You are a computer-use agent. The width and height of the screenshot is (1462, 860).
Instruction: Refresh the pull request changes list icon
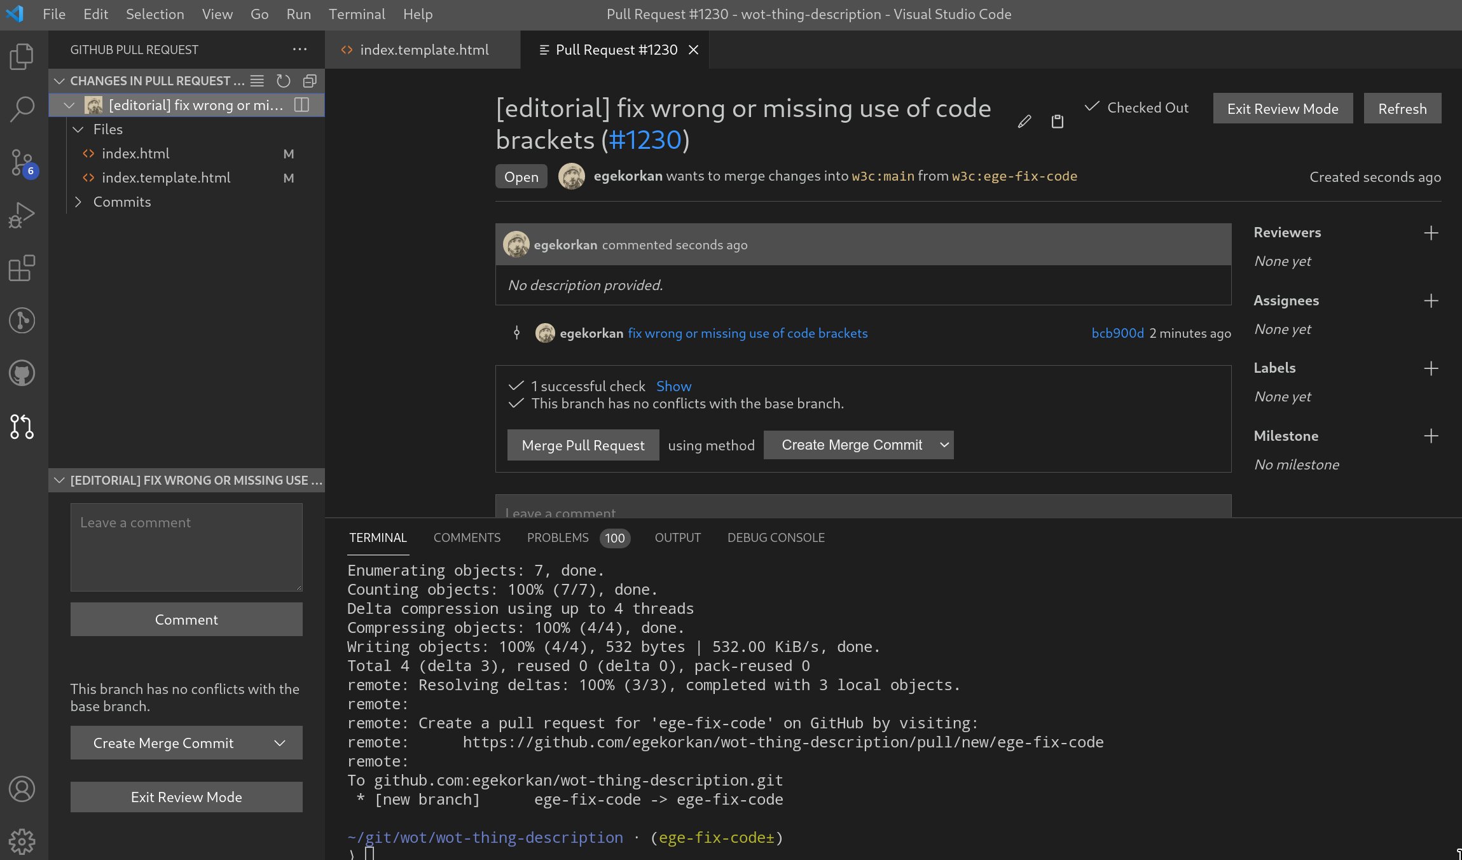284,81
